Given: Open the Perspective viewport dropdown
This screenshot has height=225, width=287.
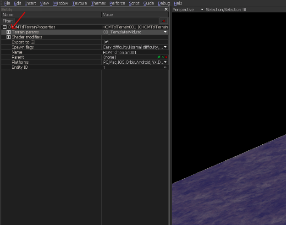Looking at the screenshot, I should [x=202, y=10].
